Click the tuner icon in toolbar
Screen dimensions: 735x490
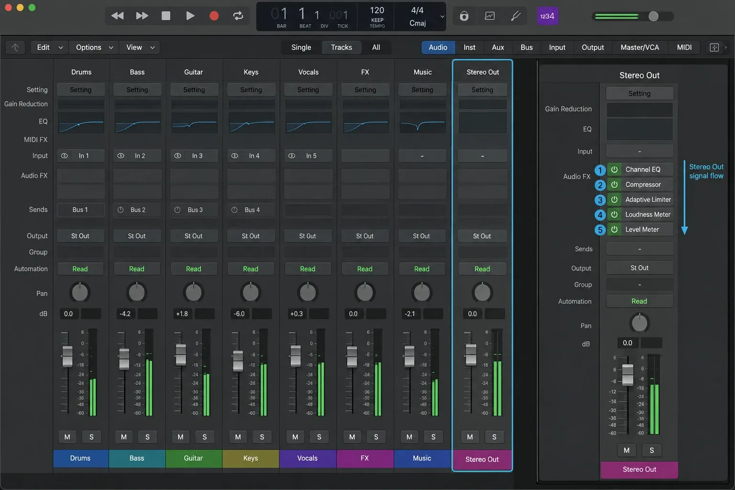coord(515,16)
